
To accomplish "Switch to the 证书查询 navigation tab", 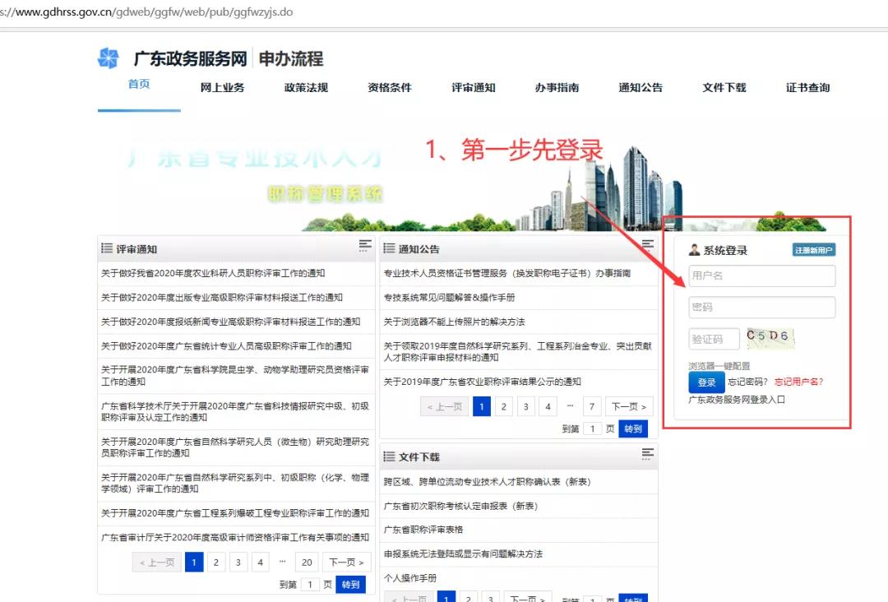I will click(807, 88).
